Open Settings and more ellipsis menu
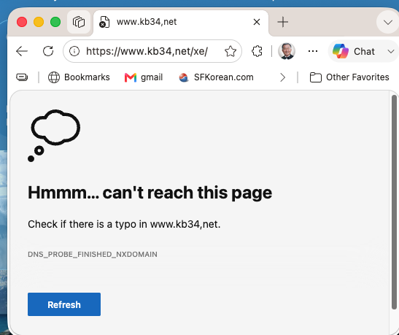 (312, 51)
